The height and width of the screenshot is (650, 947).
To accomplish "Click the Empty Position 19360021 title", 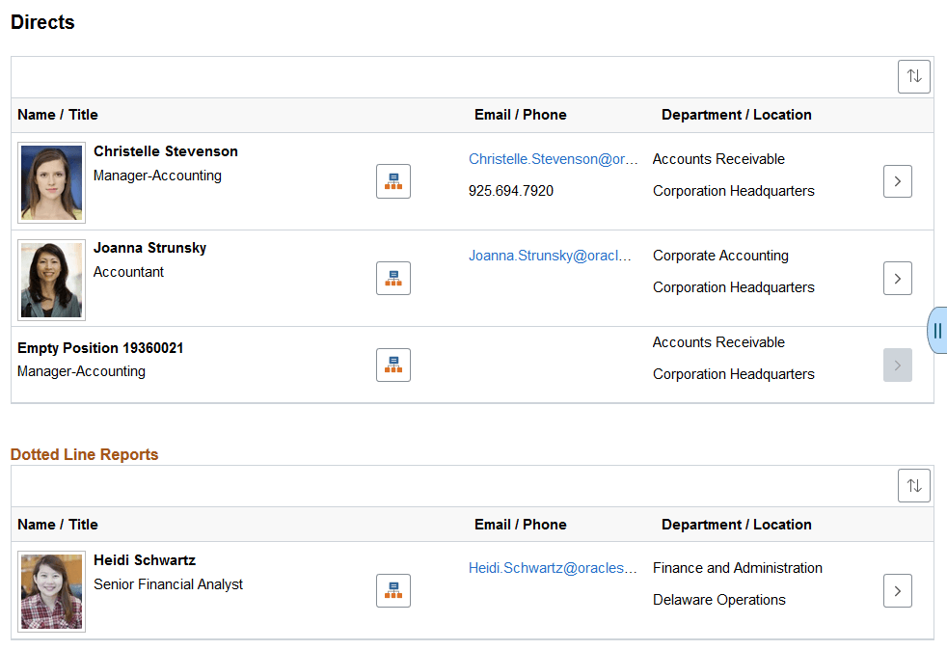I will 100,348.
